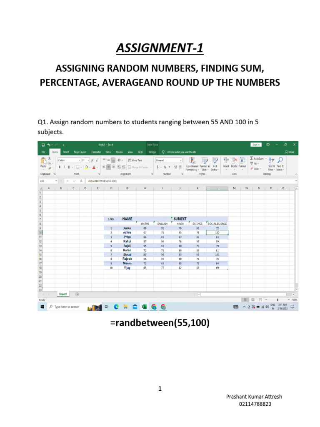This screenshot has height=427, width=320.
Task: Select cell with name Aditya
Action: tap(127, 233)
